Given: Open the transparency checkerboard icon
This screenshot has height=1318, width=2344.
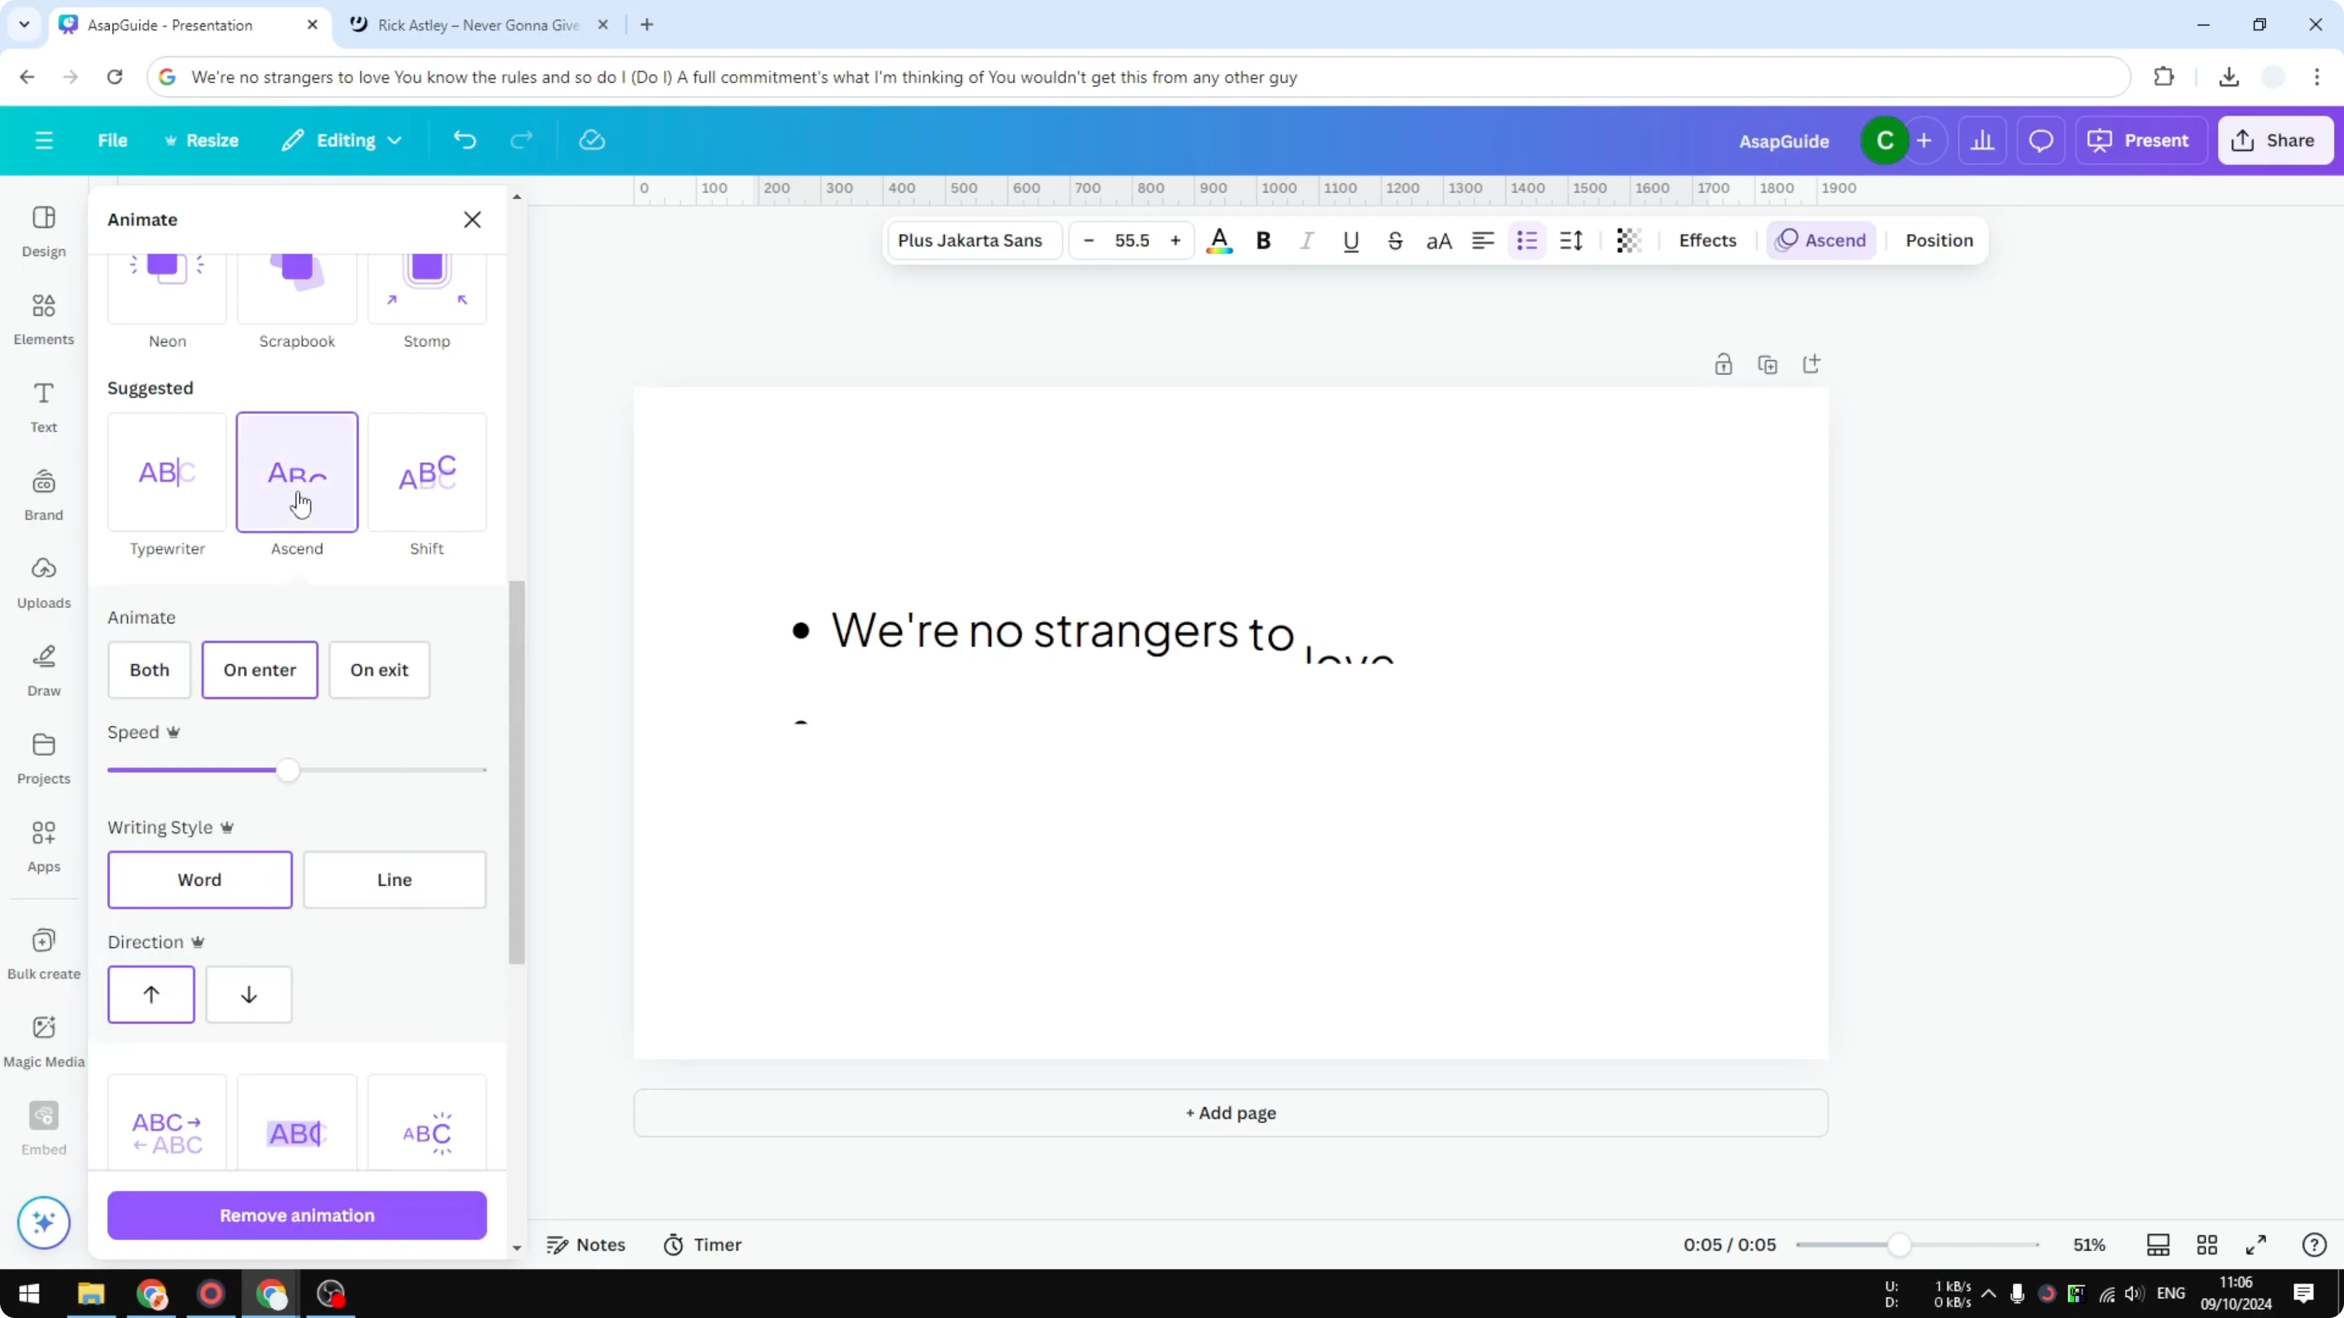Looking at the screenshot, I should coord(1628,240).
